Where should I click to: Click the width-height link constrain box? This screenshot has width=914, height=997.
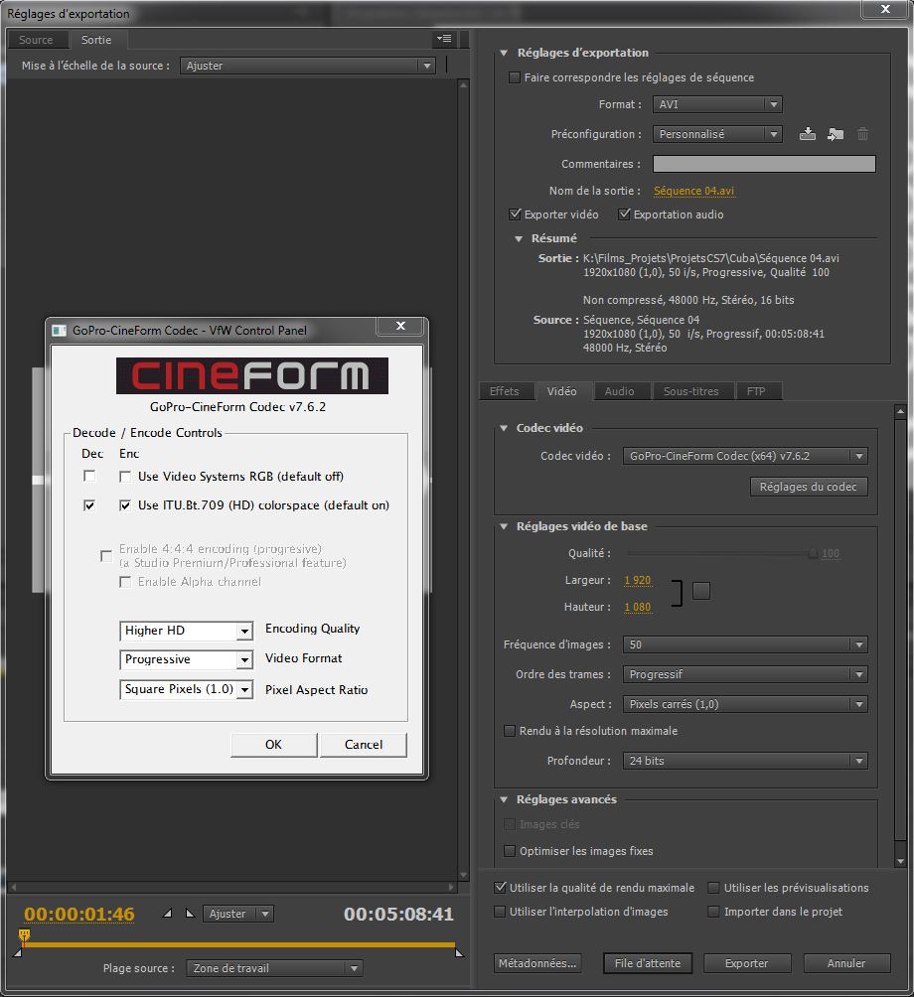tap(701, 591)
